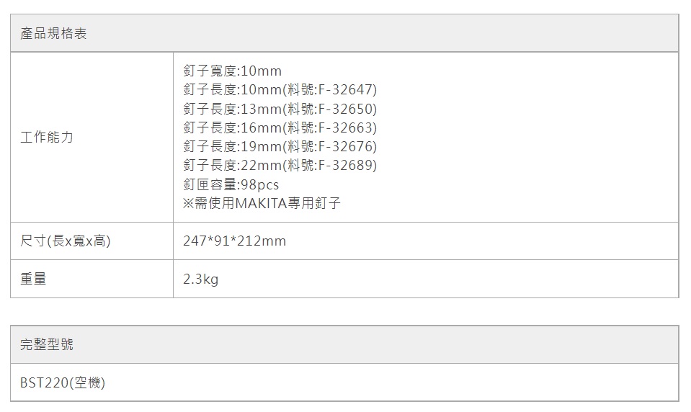
Task: Click the 釘子長度:13mm text
Action: [232, 109]
